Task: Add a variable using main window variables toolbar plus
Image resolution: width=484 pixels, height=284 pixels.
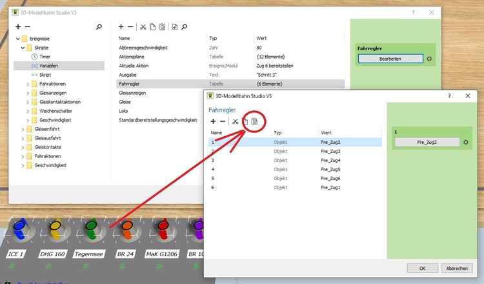Action: click(121, 27)
